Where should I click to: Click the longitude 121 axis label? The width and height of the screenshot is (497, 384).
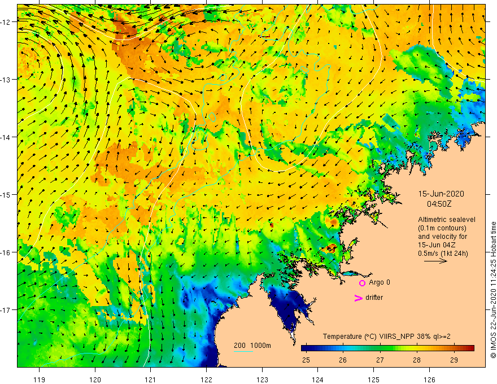click(151, 379)
